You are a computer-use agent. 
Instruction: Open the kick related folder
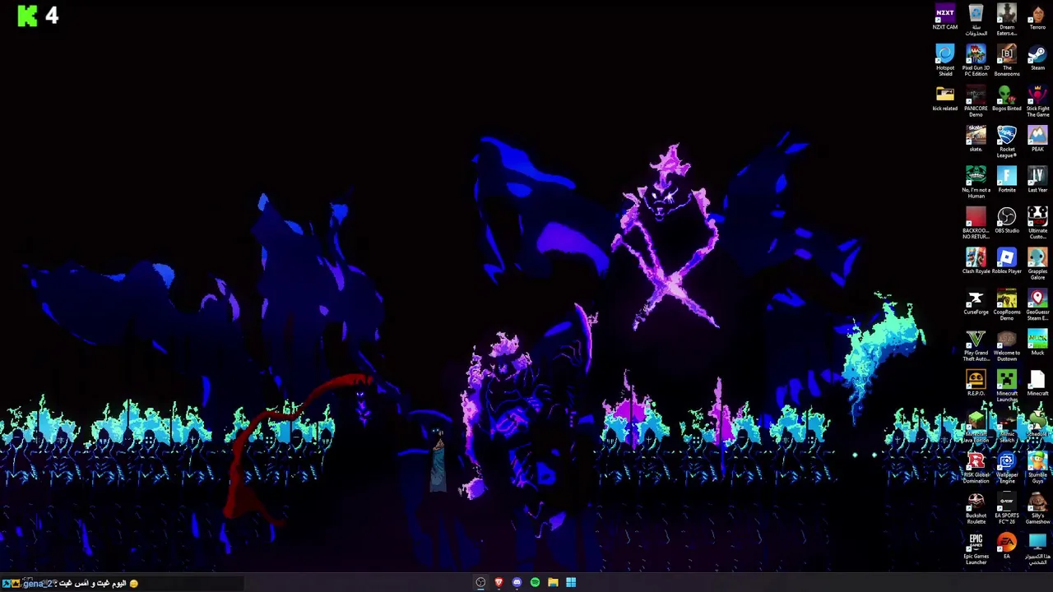click(944, 99)
